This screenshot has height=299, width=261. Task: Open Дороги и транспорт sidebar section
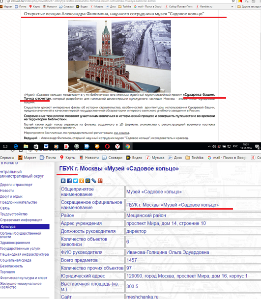pos(16,185)
